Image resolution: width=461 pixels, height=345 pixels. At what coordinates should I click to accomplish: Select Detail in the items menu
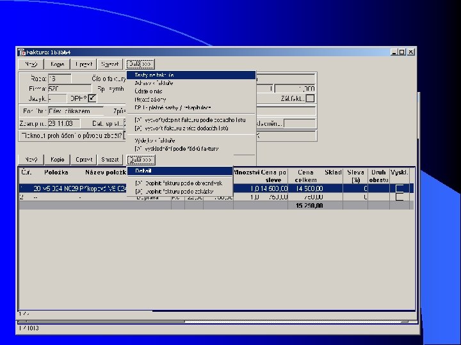(x=180, y=171)
